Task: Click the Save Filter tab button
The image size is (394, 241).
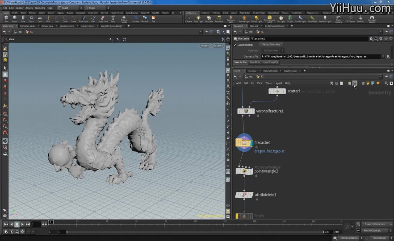Action: pyautogui.click(x=255, y=62)
